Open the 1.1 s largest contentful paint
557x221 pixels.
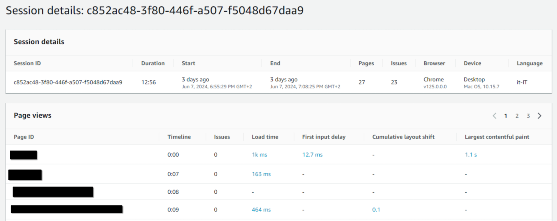471,155
